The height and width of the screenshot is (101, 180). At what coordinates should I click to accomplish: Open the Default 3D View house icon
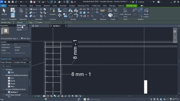59,2
